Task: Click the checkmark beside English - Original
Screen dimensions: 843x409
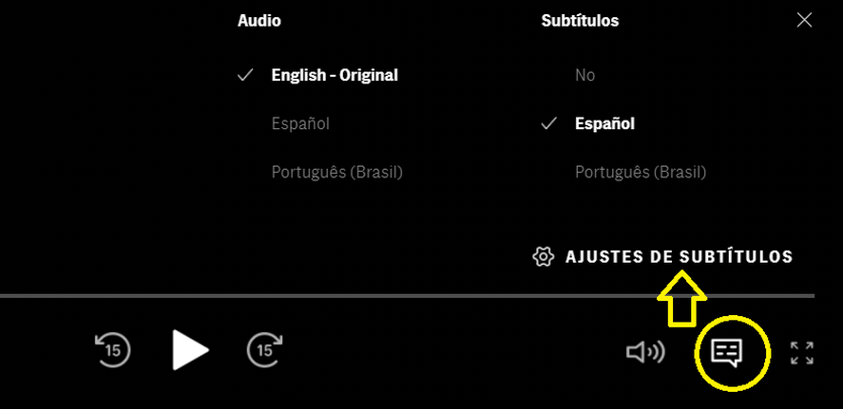Action: (x=246, y=75)
